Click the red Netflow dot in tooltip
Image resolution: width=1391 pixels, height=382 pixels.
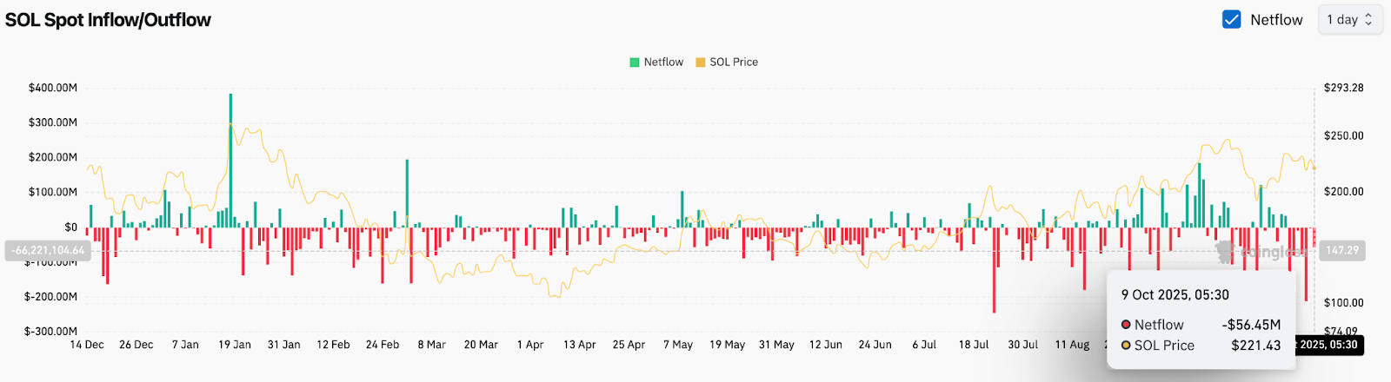click(x=1126, y=325)
